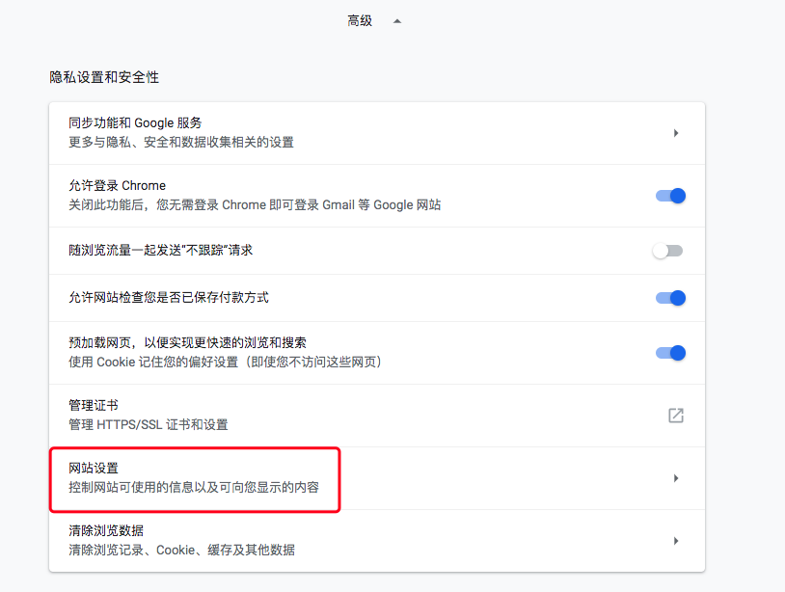
Task: Select the 允许登录 Chrome title text
Action: (x=117, y=186)
